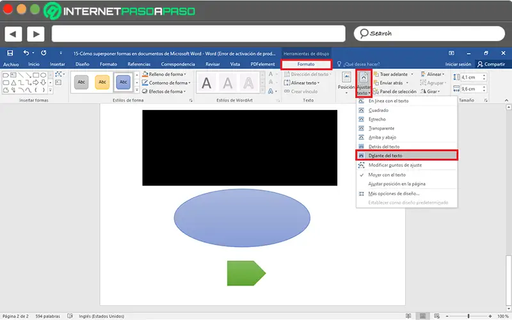The height and width of the screenshot is (320, 512).
Task: Expand the Enviar atrás dropdown arrow
Action: [x=407, y=83]
